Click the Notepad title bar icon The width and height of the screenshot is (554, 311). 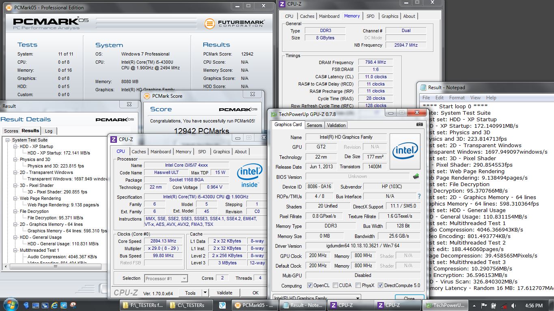click(x=424, y=87)
